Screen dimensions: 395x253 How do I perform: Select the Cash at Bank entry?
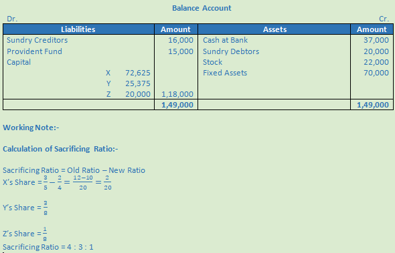click(x=225, y=40)
